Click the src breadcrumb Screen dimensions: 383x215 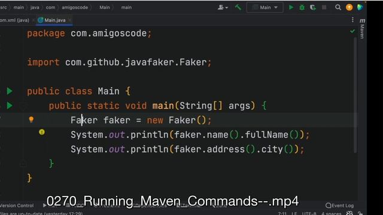(x=4, y=7)
